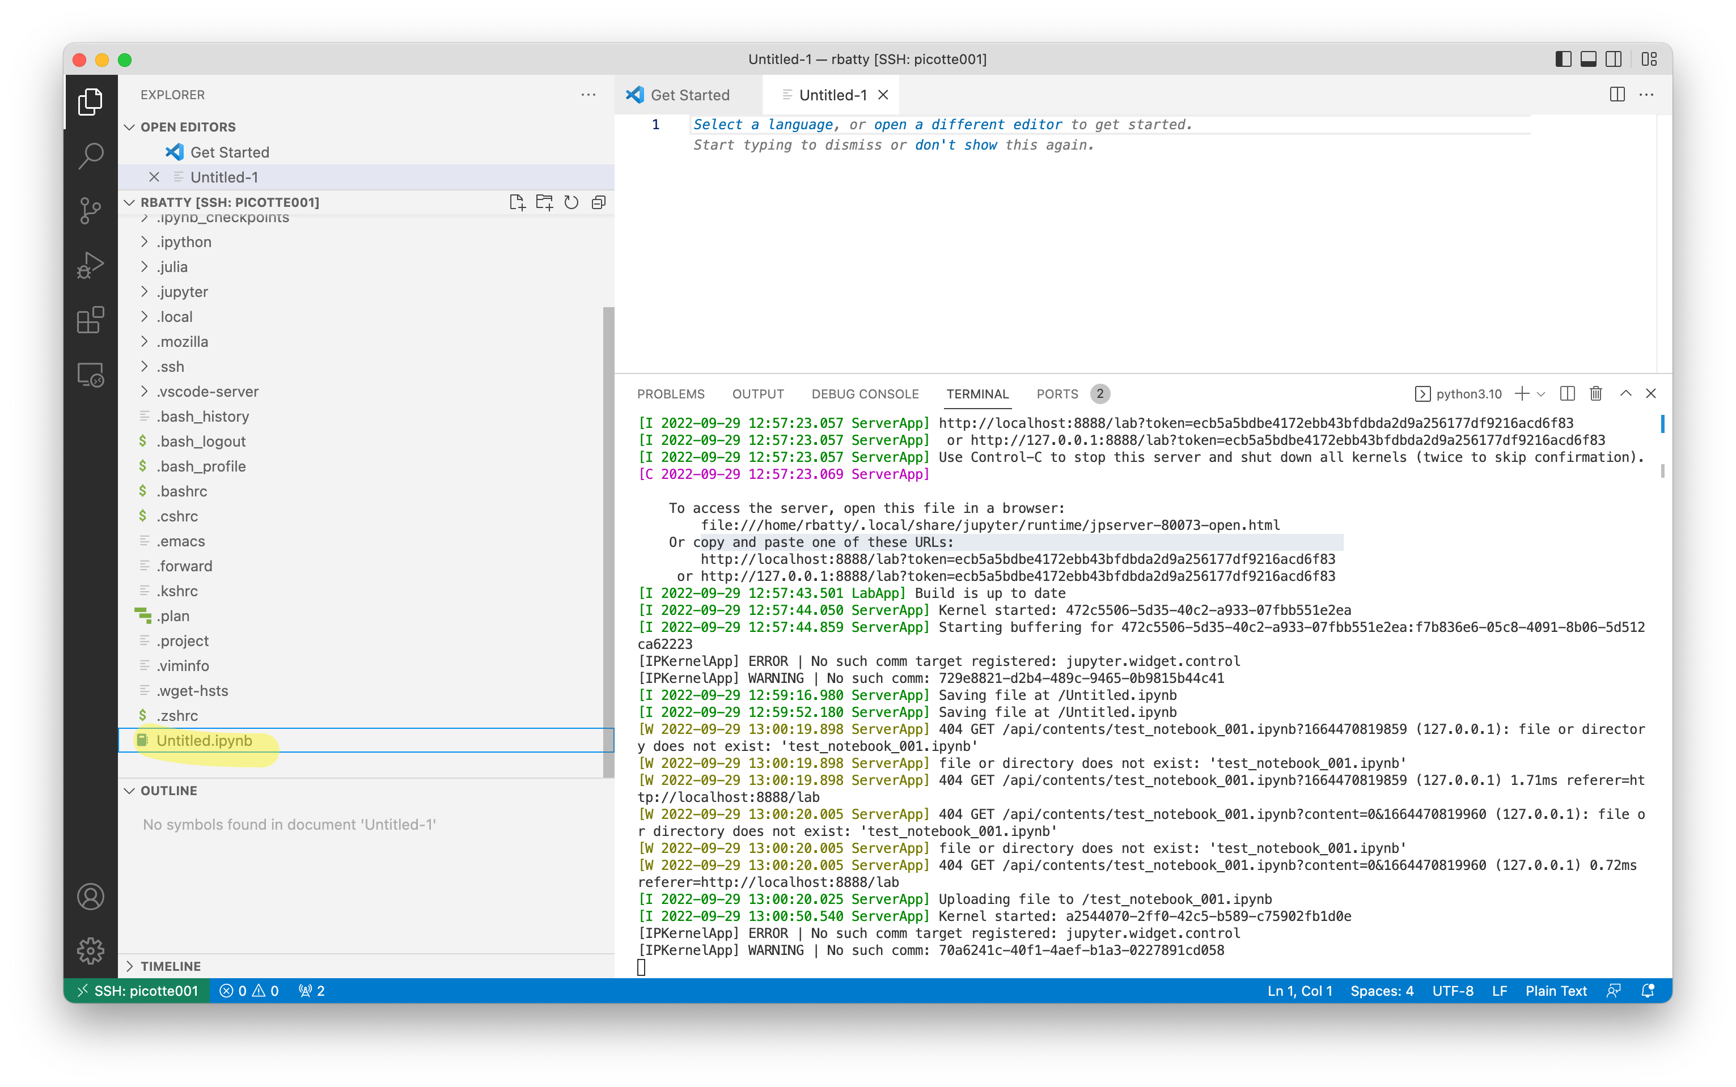The height and width of the screenshot is (1087, 1736).
Task: Open the Extensions view icon
Action: 90,320
